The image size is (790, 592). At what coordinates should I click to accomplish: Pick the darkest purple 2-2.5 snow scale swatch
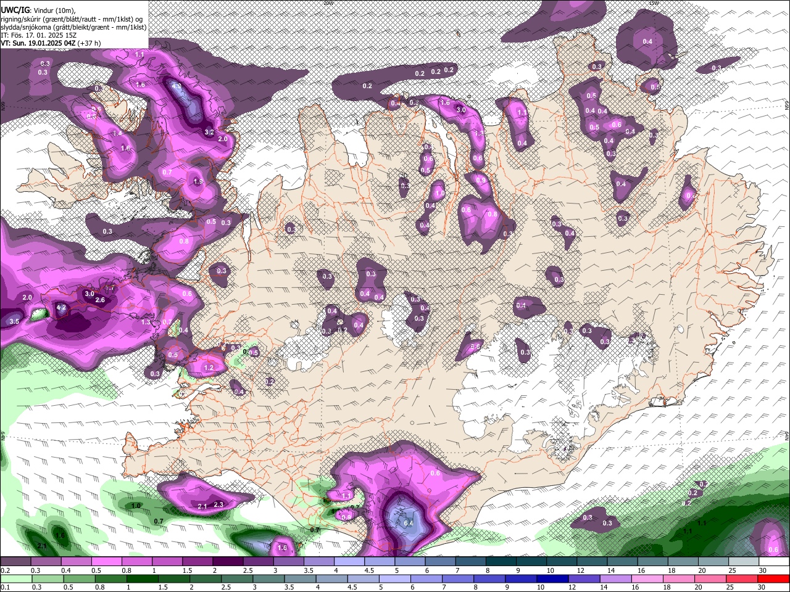tap(228, 562)
